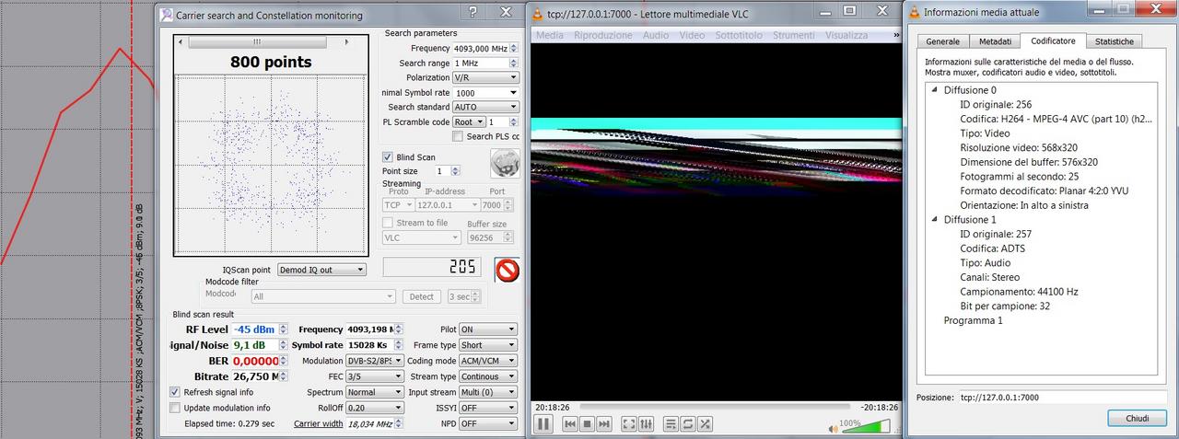Click the Detect button
Viewport: 1179px width, 439px height.
tap(421, 296)
